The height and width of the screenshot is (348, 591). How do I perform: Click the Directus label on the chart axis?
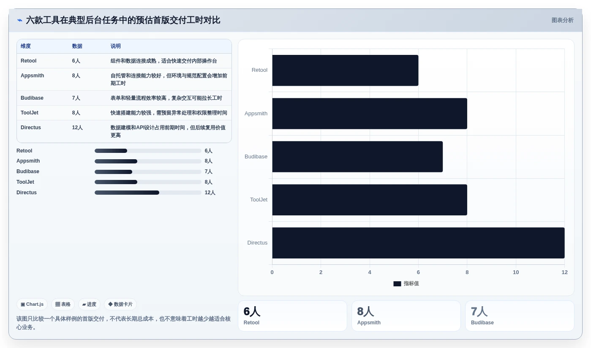pyautogui.click(x=257, y=243)
